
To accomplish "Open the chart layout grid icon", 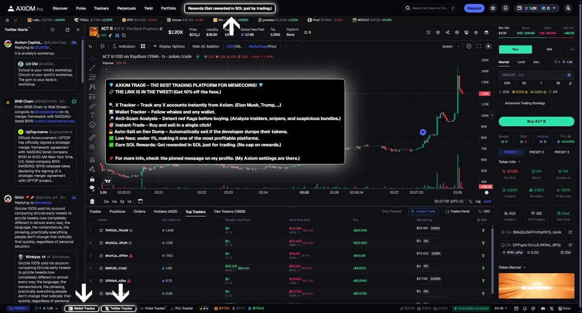I will pos(143,47).
